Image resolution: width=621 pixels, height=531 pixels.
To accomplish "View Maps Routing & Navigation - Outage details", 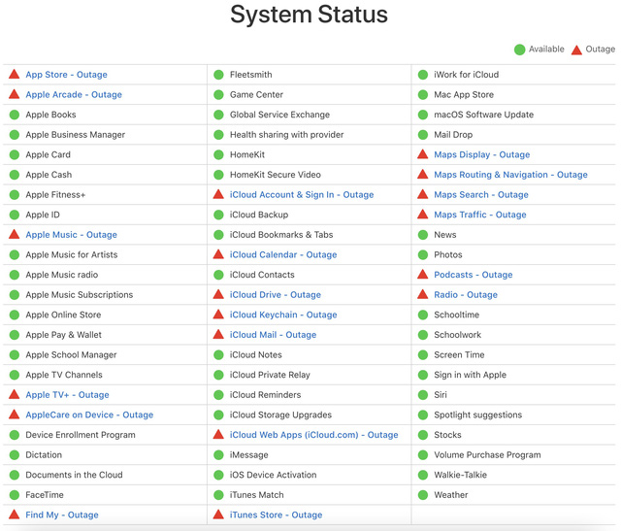I will [511, 175].
